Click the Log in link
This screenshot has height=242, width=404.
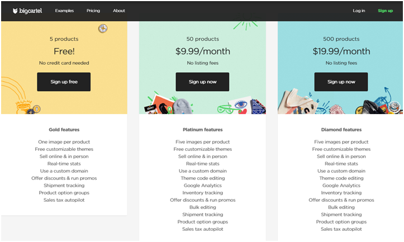(x=359, y=11)
